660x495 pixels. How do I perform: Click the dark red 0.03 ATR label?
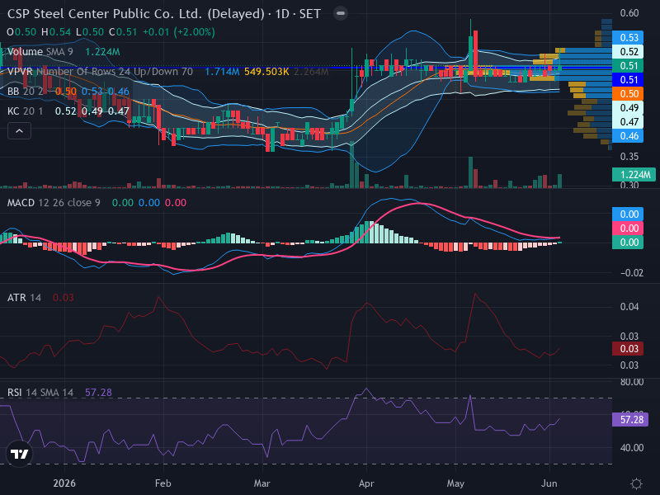tap(628, 348)
